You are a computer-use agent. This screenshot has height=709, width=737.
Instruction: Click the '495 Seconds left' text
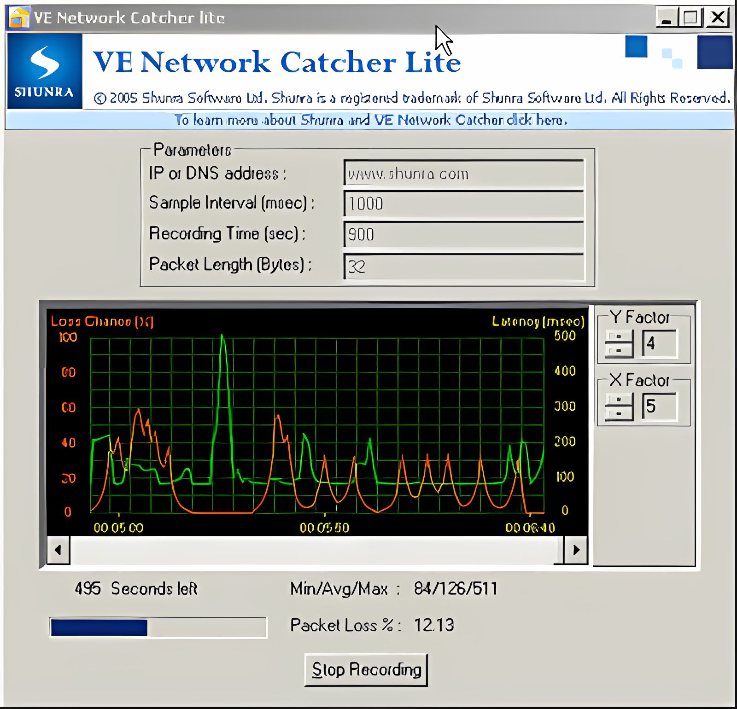[136, 588]
